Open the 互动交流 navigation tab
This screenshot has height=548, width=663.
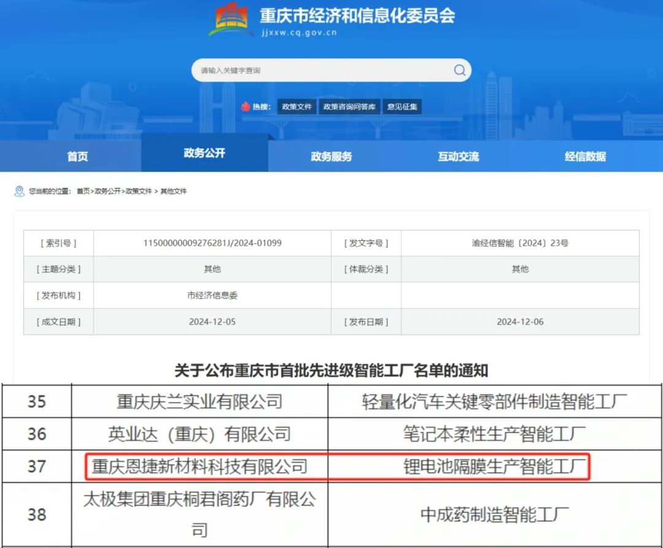(x=458, y=157)
